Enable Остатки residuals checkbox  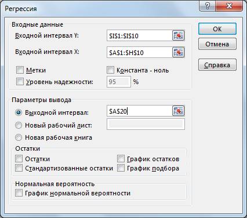tap(19, 159)
